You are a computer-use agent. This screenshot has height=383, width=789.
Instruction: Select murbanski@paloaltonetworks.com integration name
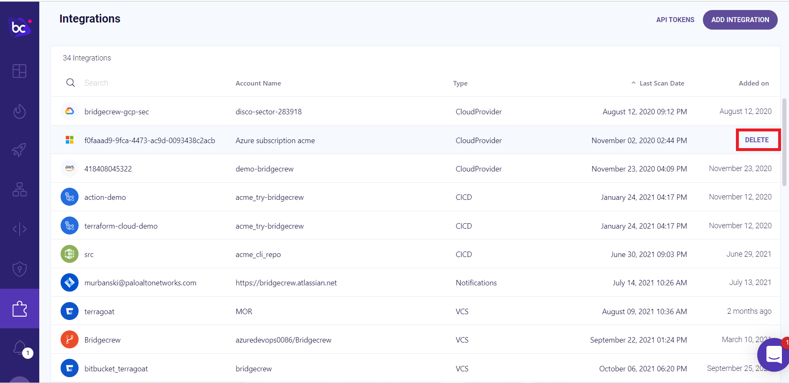click(x=140, y=283)
